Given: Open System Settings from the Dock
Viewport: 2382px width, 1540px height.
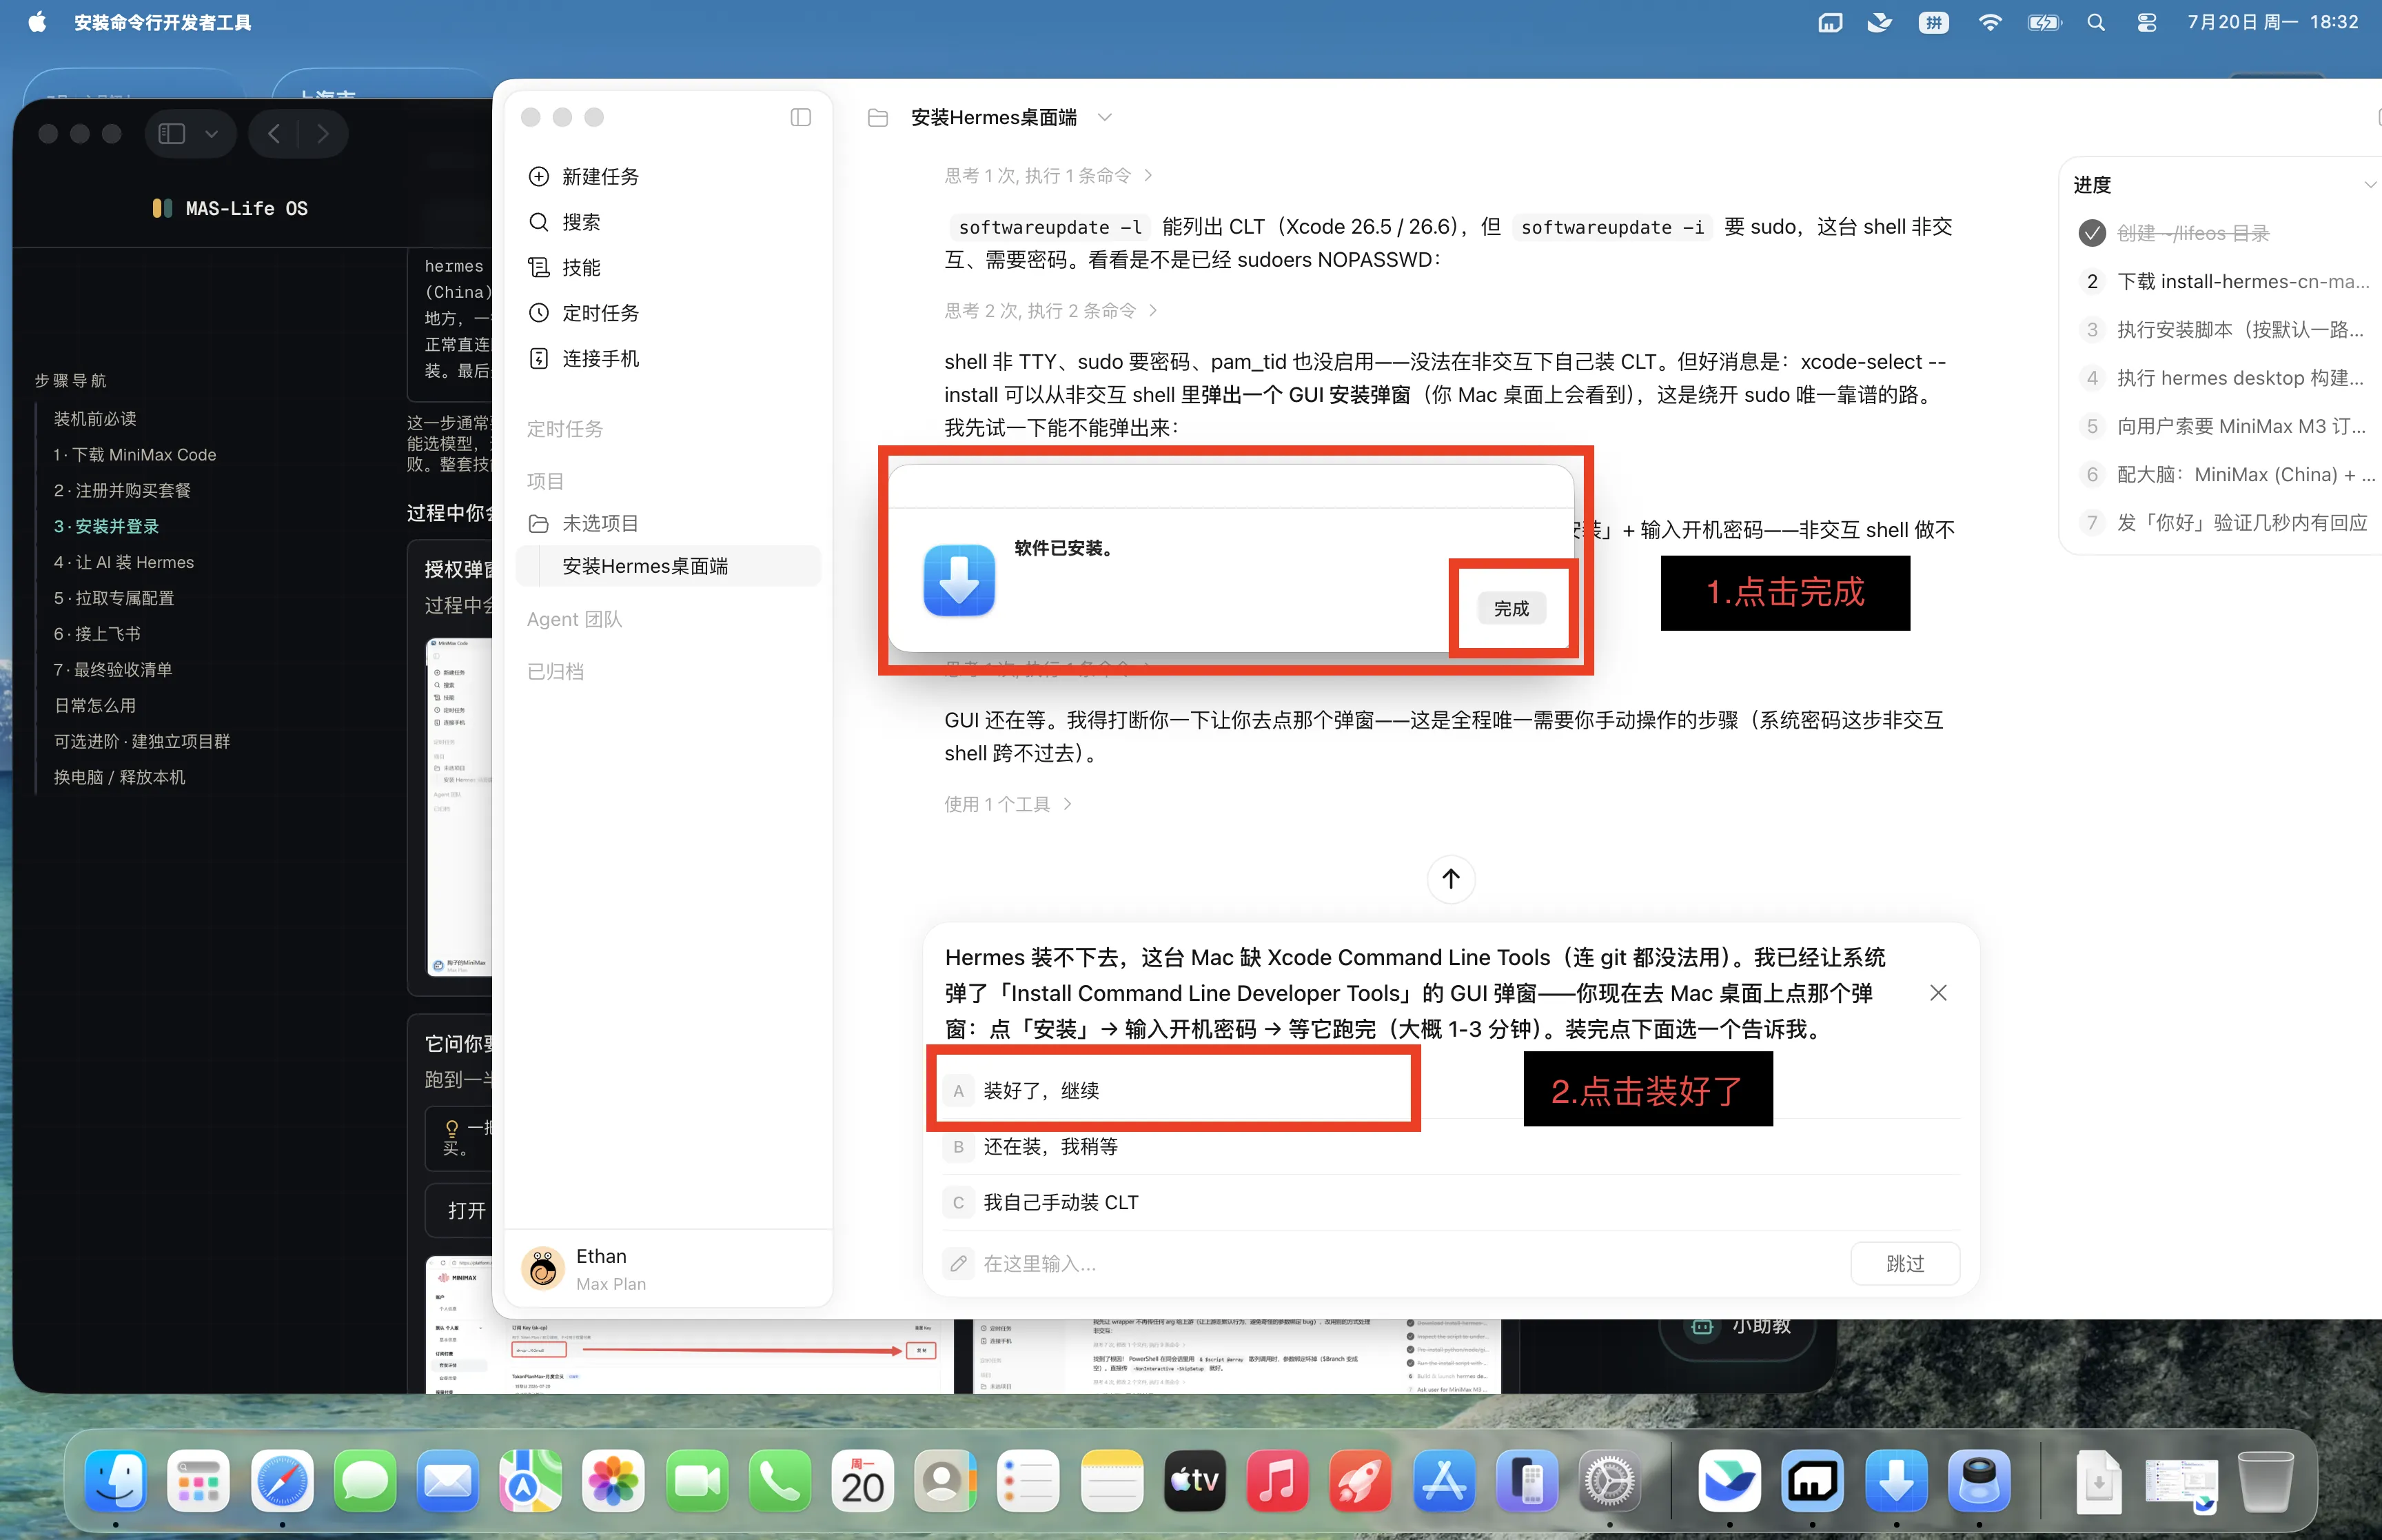Looking at the screenshot, I should (x=1609, y=1480).
